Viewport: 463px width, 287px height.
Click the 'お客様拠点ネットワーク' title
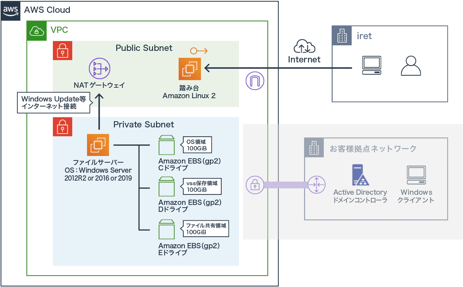(373, 149)
